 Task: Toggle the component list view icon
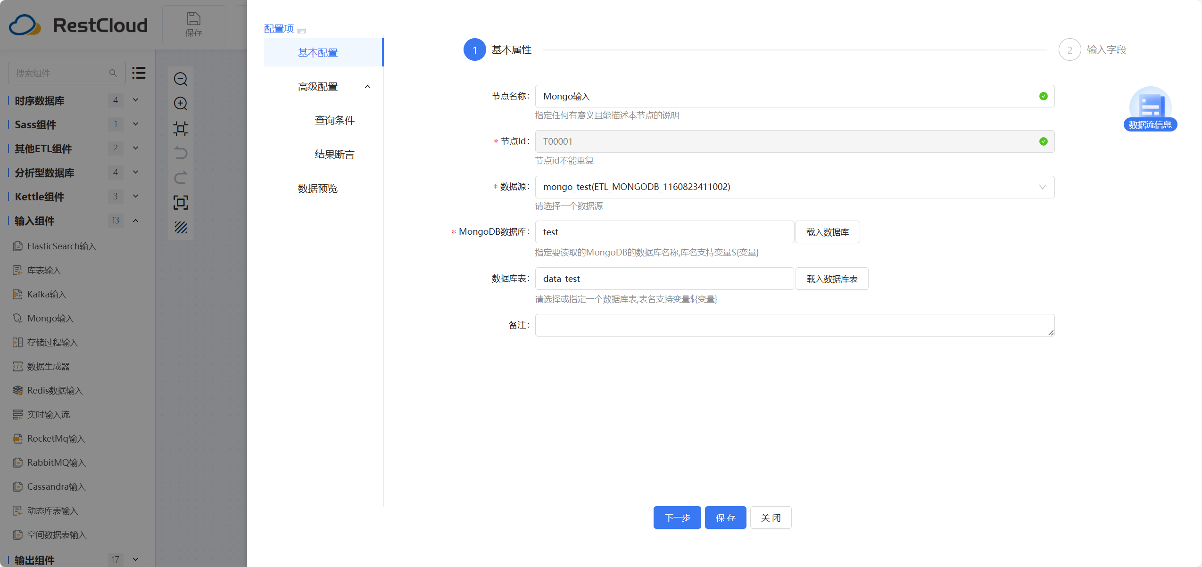click(x=139, y=73)
